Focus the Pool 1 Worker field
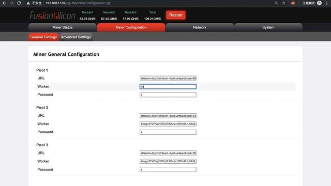This screenshot has height=186, width=331. click(x=168, y=86)
